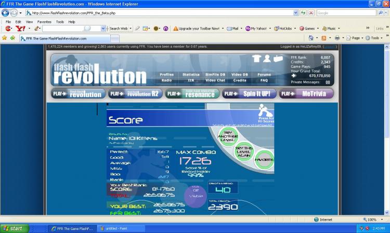Go back with the browser Back arrow

pyautogui.click(x=5, y=13)
